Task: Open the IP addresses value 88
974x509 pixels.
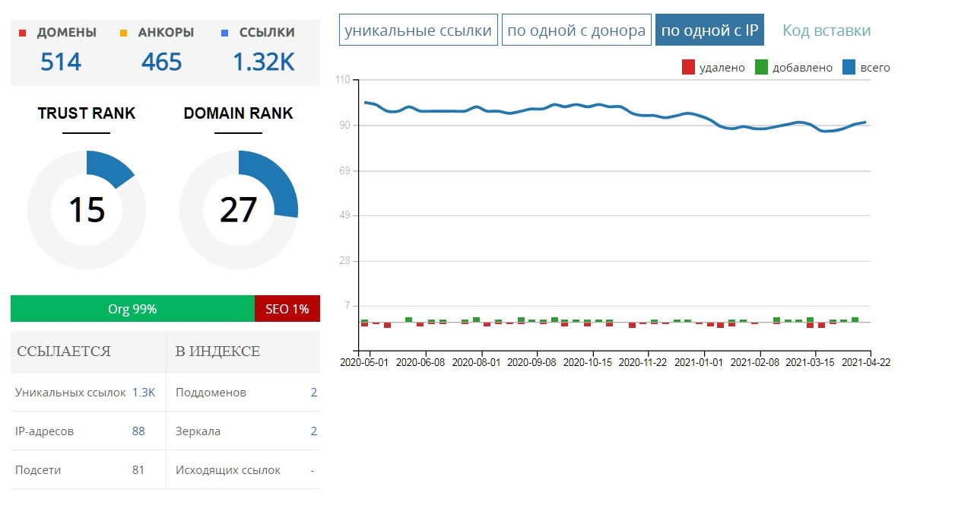Action: tap(138, 431)
